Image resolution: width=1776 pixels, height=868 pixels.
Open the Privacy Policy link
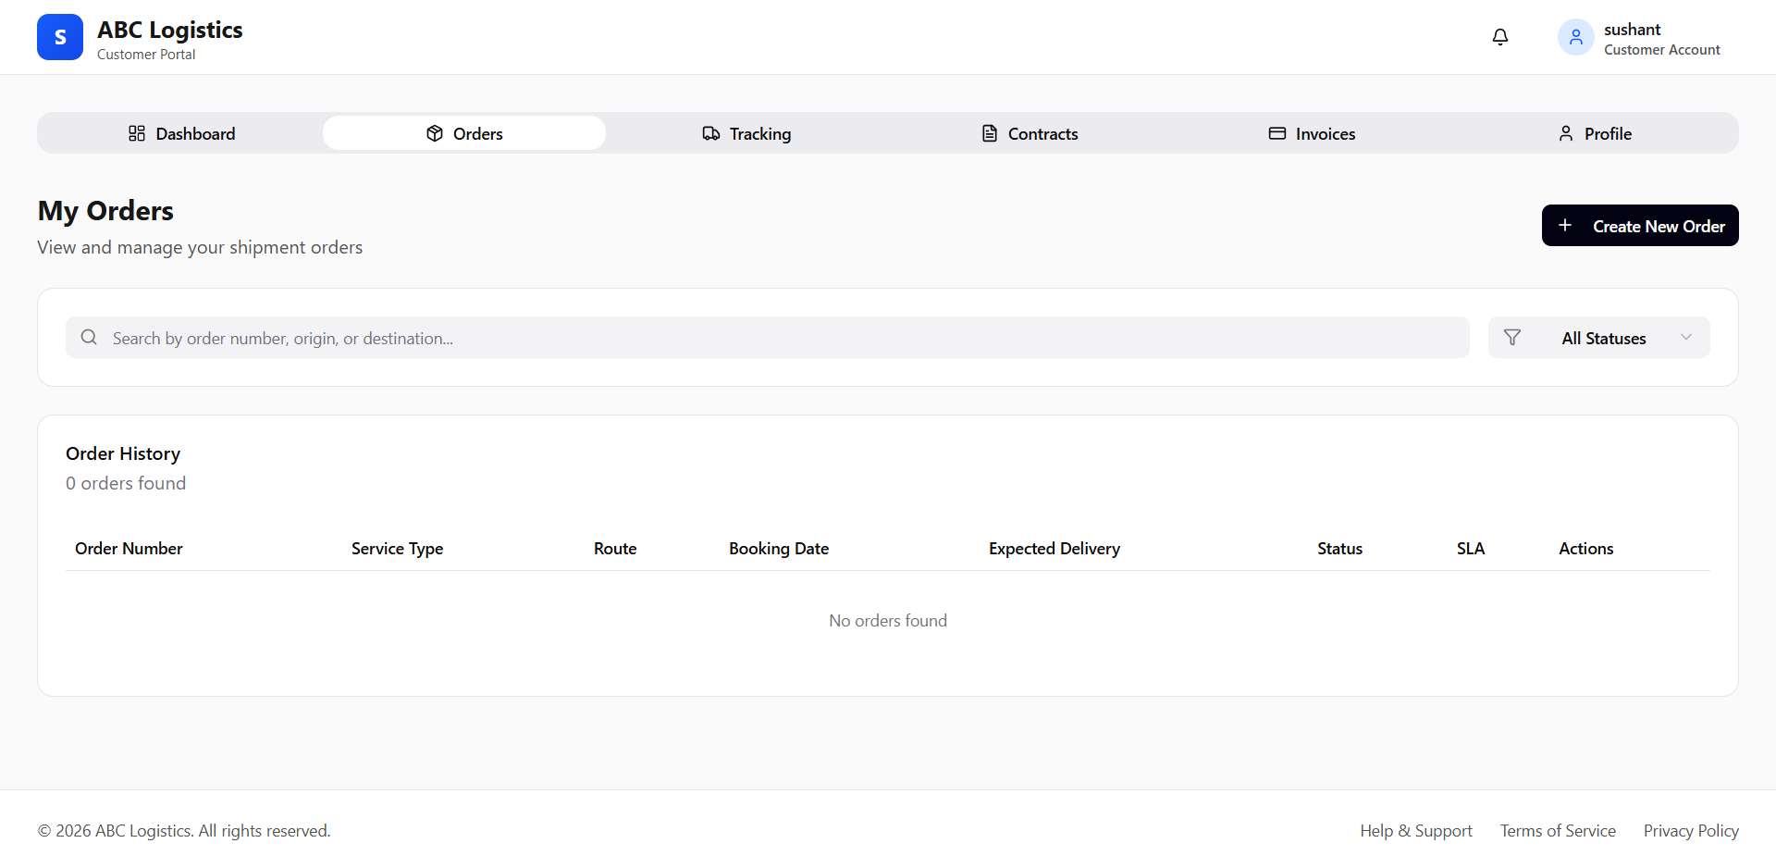point(1690,831)
